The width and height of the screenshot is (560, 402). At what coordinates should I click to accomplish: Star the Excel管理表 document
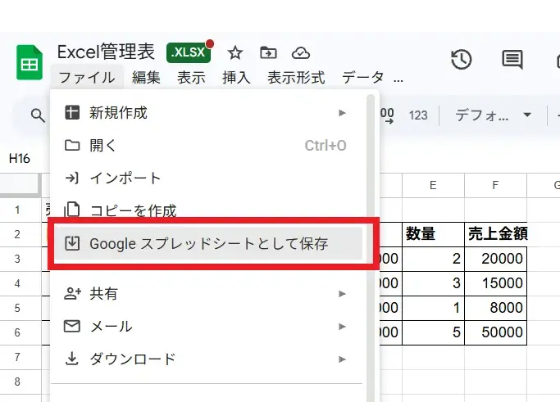[x=235, y=53]
